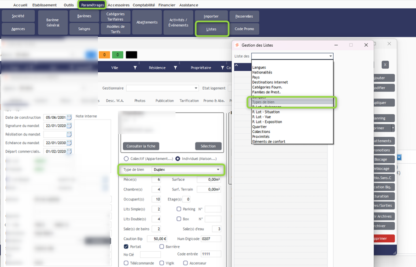This screenshot has height=267, width=416.
Task: Click the Listes button in ribbon
Action: [x=212, y=29]
